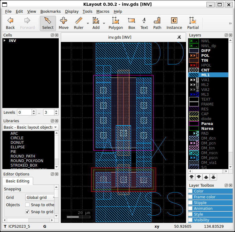The height and width of the screenshot is (232, 235).
Task: Uncheck the Snap to grid checkbox
Action: 27,212
